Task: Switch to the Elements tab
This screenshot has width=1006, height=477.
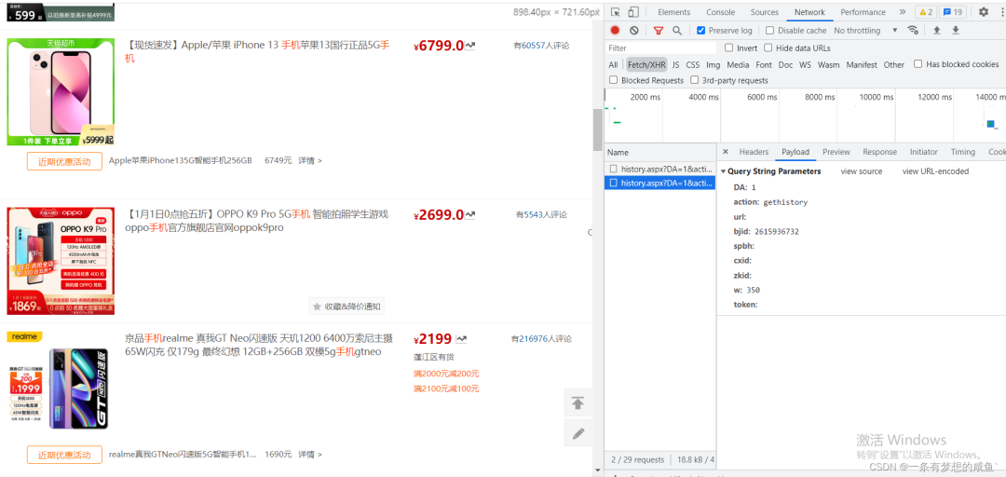Action: 673,12
